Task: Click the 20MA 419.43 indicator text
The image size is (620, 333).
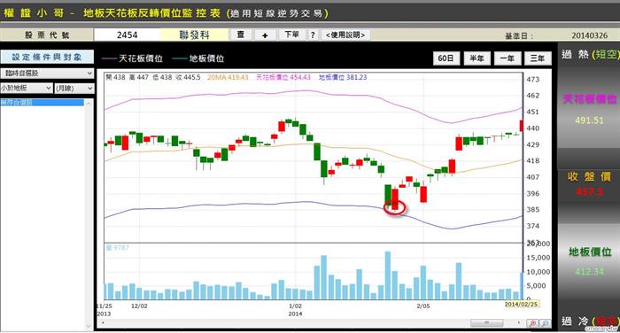Action: [x=228, y=77]
